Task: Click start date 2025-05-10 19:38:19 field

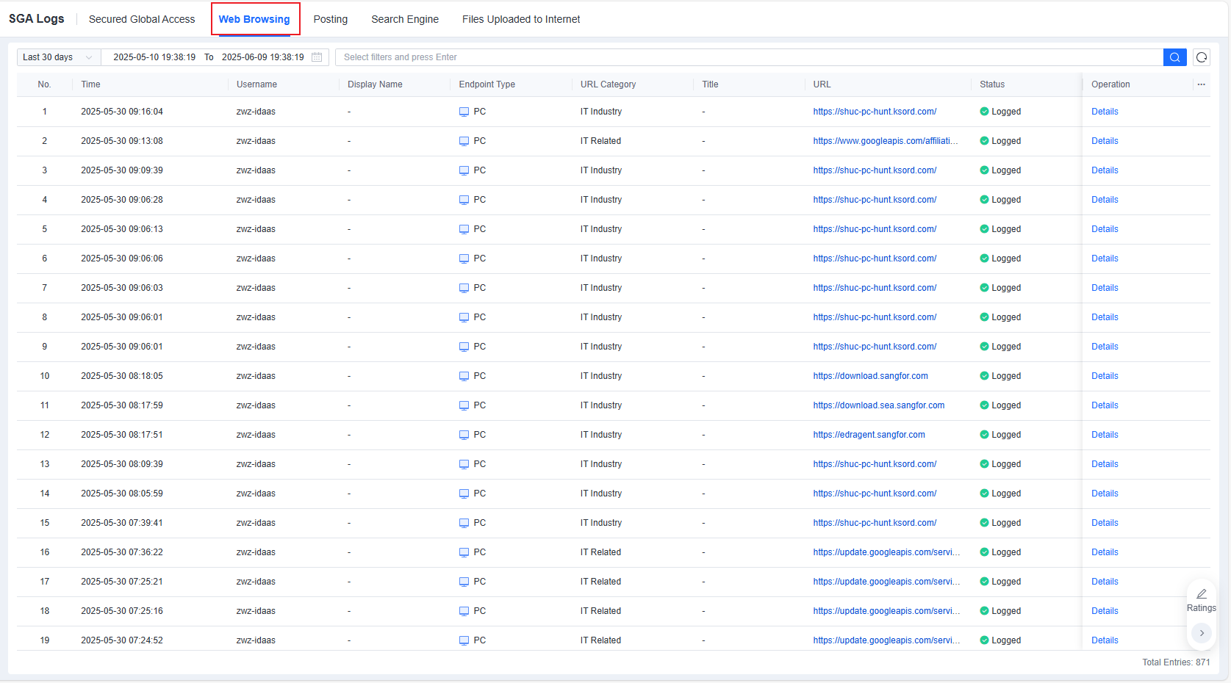Action: tap(154, 57)
